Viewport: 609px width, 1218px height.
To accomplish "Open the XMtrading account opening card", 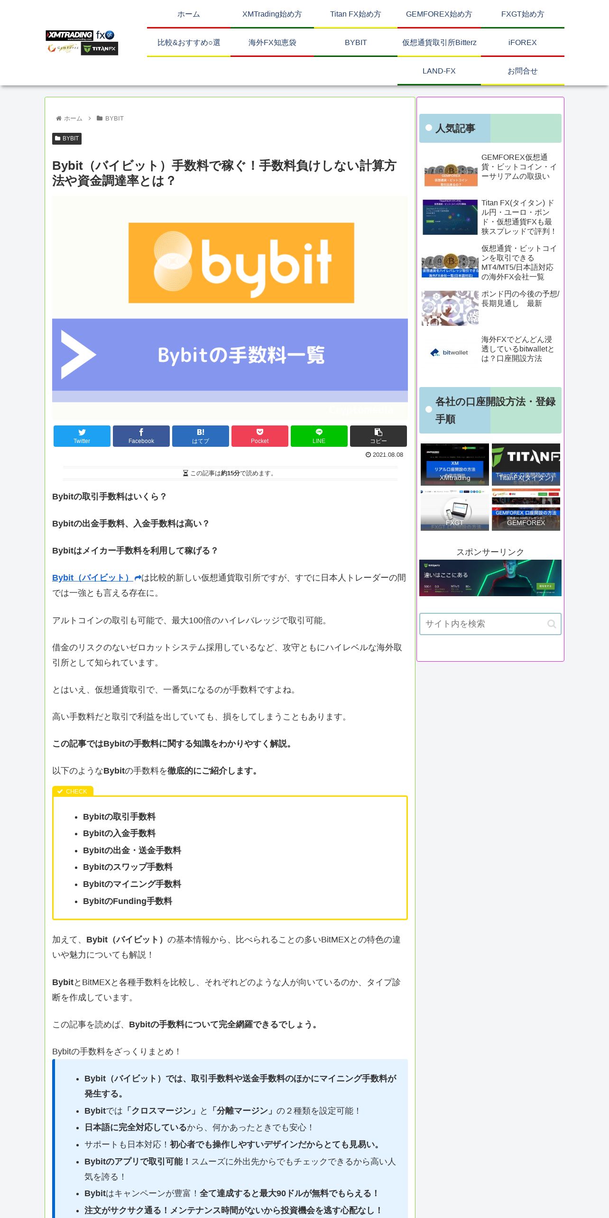I will click(455, 464).
